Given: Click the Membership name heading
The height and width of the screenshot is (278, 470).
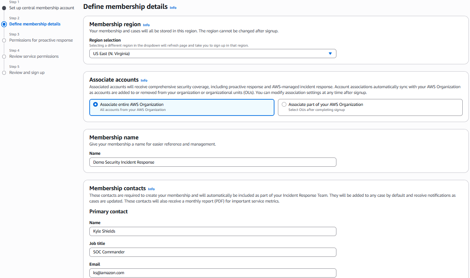Looking at the screenshot, I should (114, 137).
